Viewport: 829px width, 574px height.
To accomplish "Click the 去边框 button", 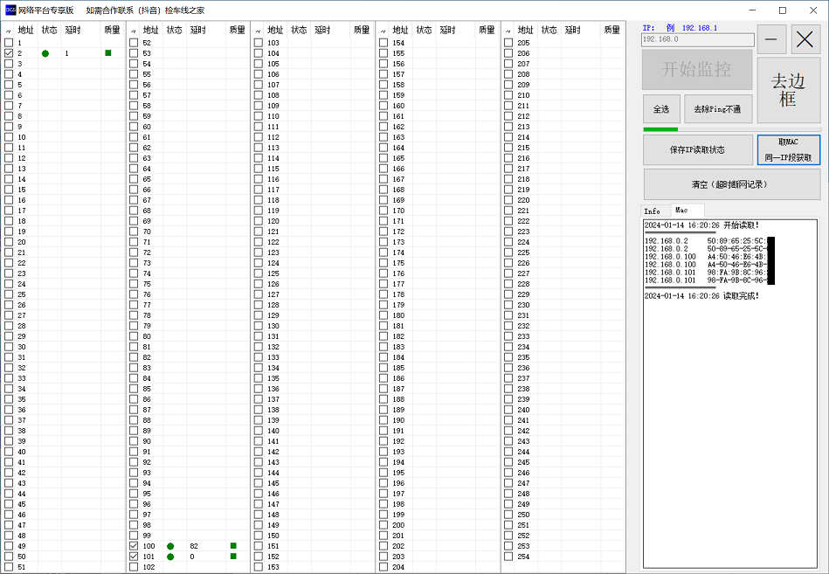I will (788, 90).
